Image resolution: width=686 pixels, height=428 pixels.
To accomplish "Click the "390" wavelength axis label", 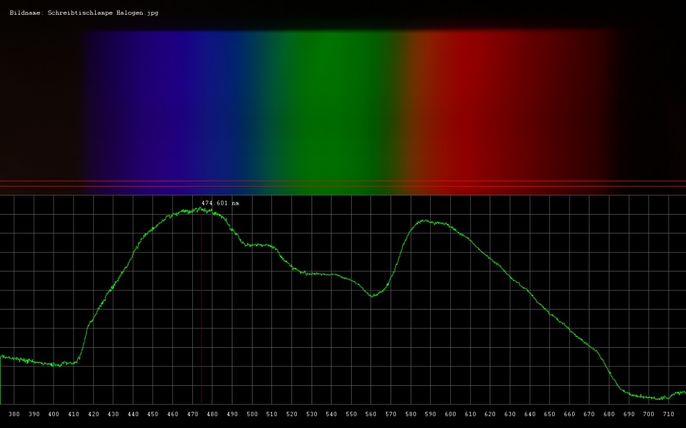I will pos(33,414).
